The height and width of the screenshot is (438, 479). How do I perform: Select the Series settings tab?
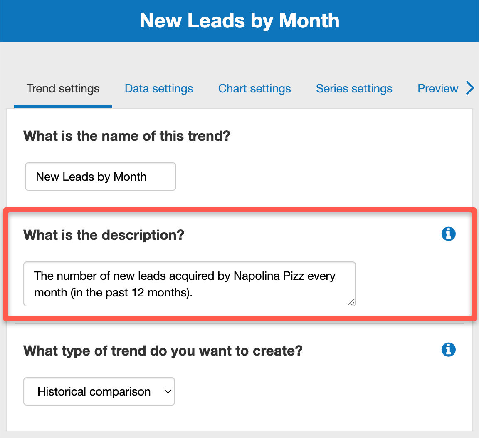pyautogui.click(x=354, y=88)
